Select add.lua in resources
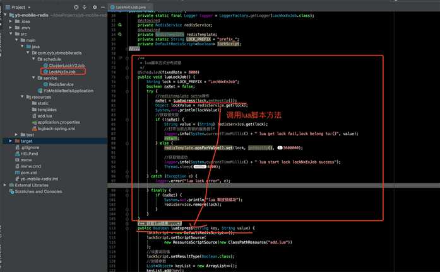The width and height of the screenshot is (440, 272). point(45,116)
